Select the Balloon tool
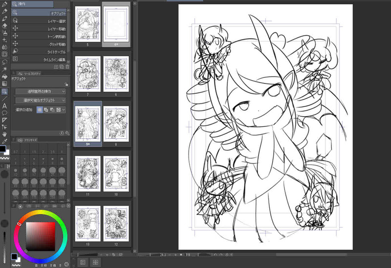 [4, 113]
